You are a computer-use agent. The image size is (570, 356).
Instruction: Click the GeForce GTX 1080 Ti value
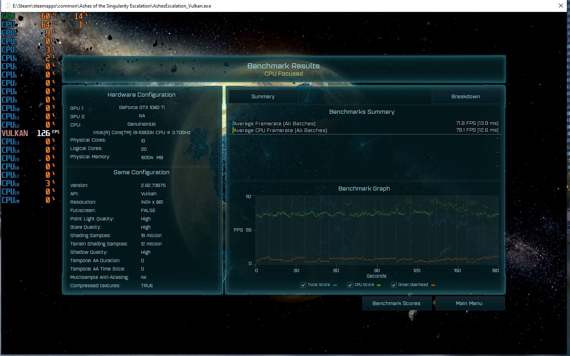coord(142,107)
